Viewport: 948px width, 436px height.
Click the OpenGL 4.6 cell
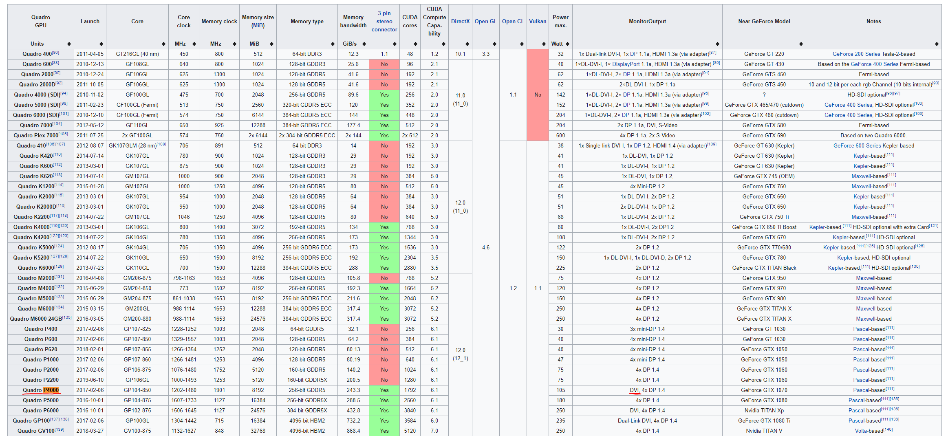[486, 248]
